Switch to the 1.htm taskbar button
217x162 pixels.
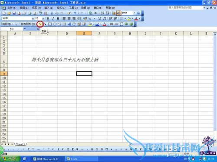pos(82,159)
